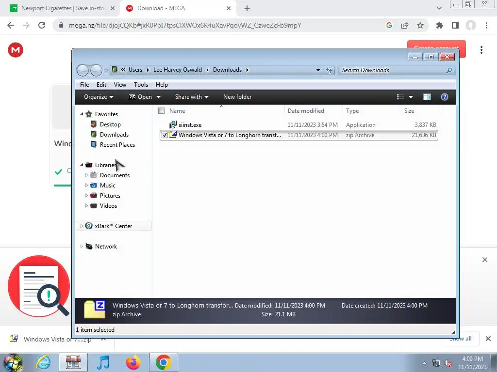
Task: Open Chrome side panel icon
Action: 455,25
